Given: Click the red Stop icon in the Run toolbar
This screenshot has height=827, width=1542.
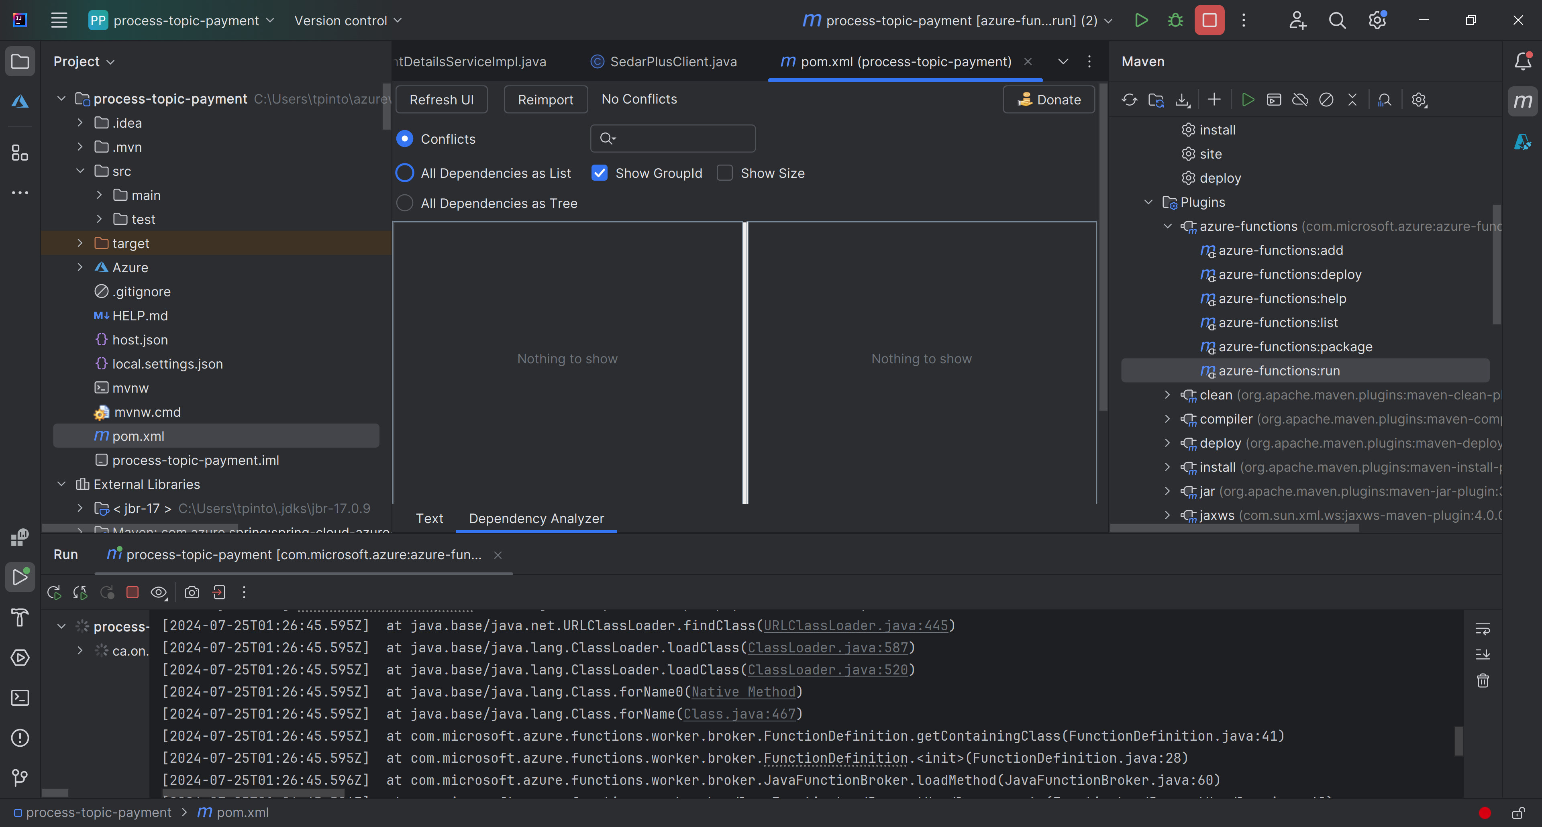Looking at the screenshot, I should point(132,593).
